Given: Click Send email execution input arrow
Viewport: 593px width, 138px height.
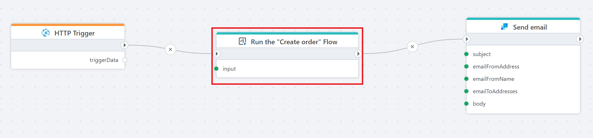Looking at the screenshot, I should 467,39.
